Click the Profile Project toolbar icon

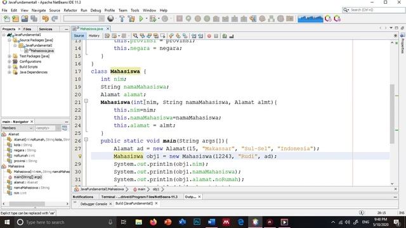(165, 18)
